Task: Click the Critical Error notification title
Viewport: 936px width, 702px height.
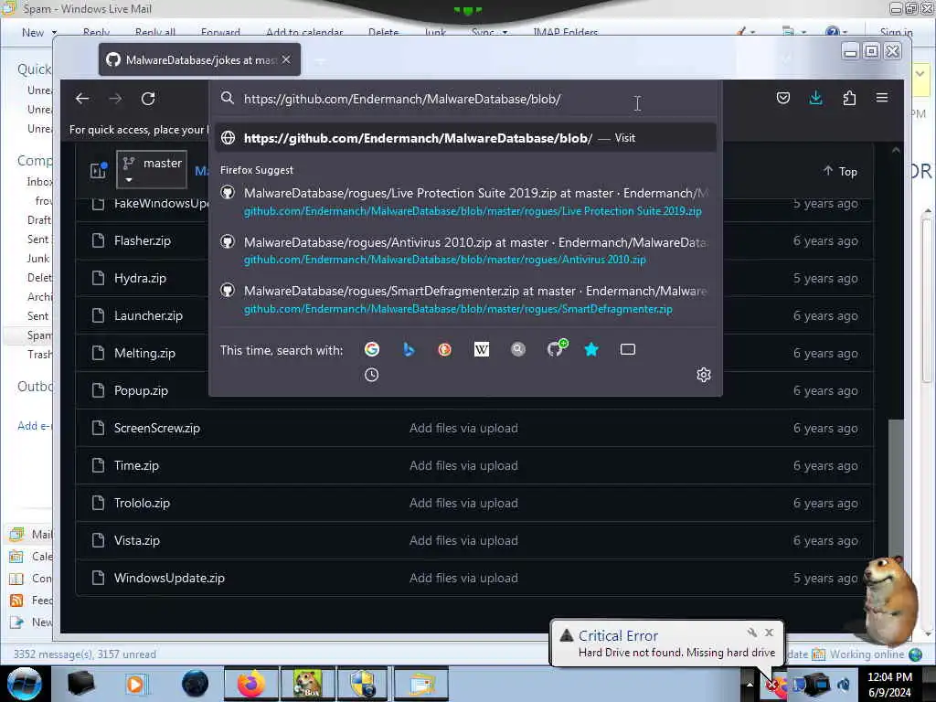Action: click(618, 636)
